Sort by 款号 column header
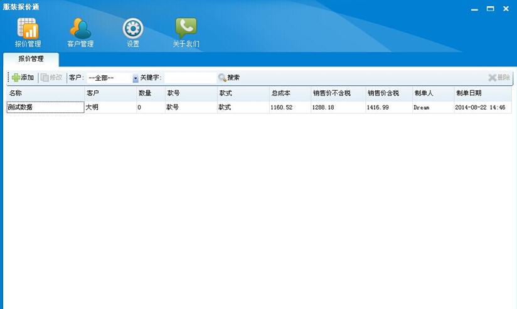This screenshot has width=517, height=309. point(191,93)
